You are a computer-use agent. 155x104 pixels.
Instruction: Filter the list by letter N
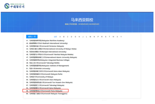pyautogui.click(x=94, y=37)
